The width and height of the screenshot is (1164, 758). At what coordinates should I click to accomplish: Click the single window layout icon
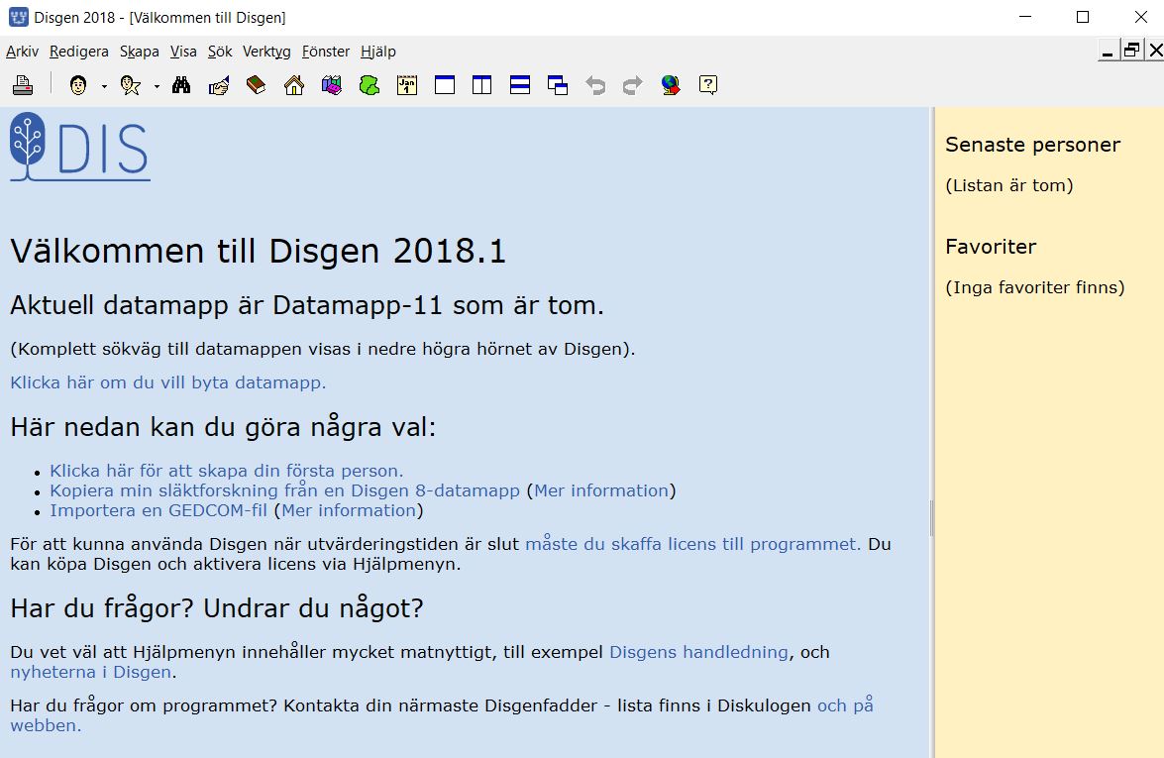tap(445, 85)
